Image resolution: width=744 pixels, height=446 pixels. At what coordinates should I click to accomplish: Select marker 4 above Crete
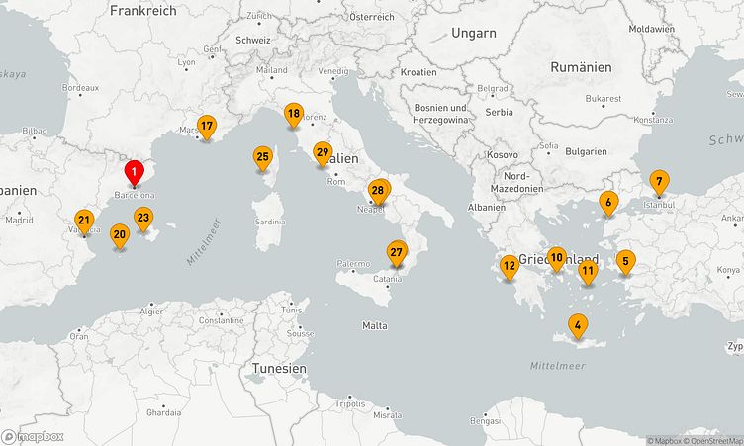point(577,325)
